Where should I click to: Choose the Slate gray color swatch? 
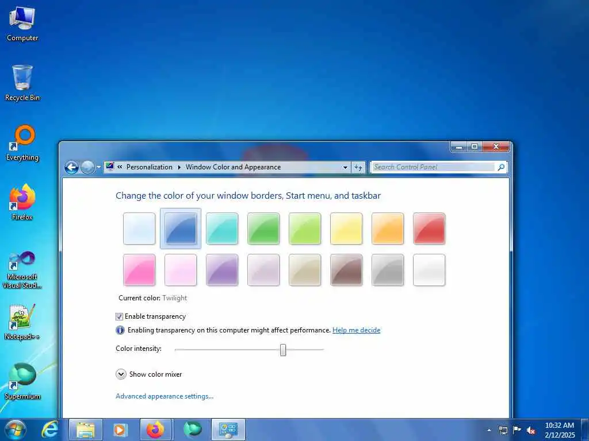(x=387, y=270)
